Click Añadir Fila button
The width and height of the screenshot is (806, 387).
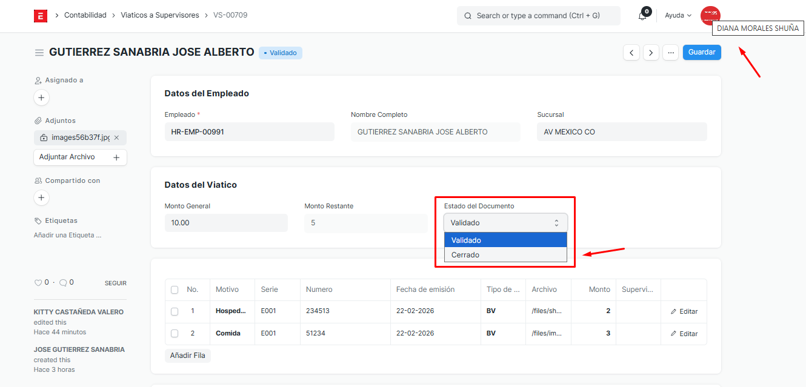click(x=187, y=356)
